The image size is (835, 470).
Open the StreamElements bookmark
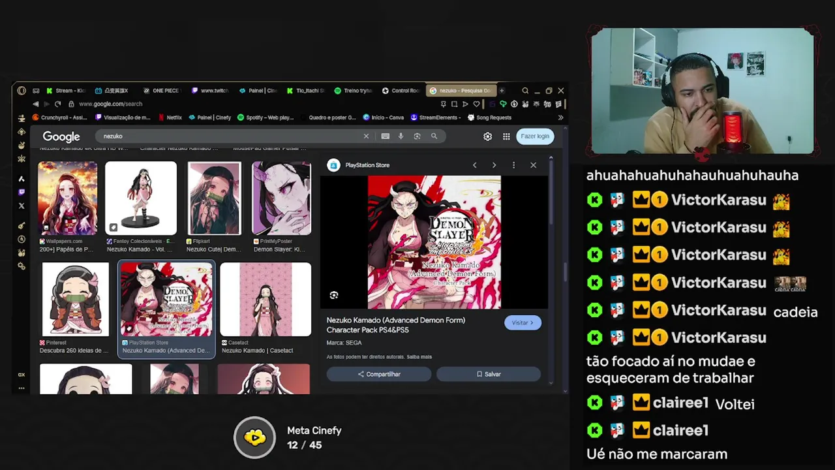coord(436,117)
